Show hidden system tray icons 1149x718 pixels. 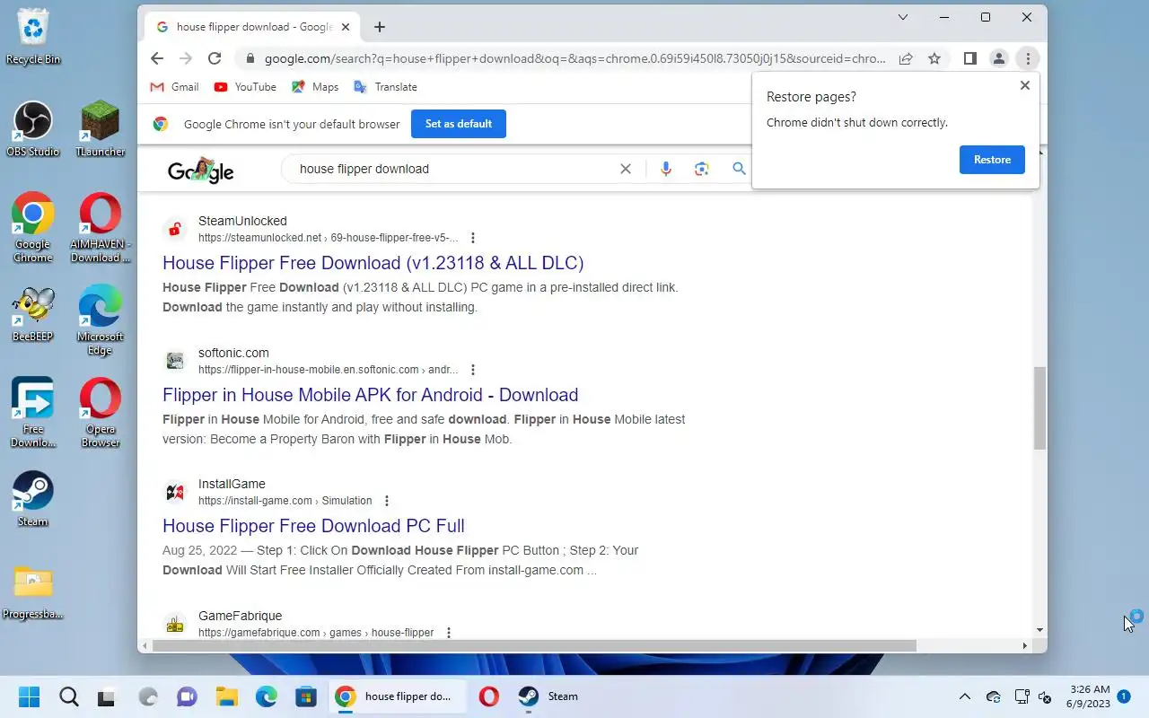click(x=965, y=696)
